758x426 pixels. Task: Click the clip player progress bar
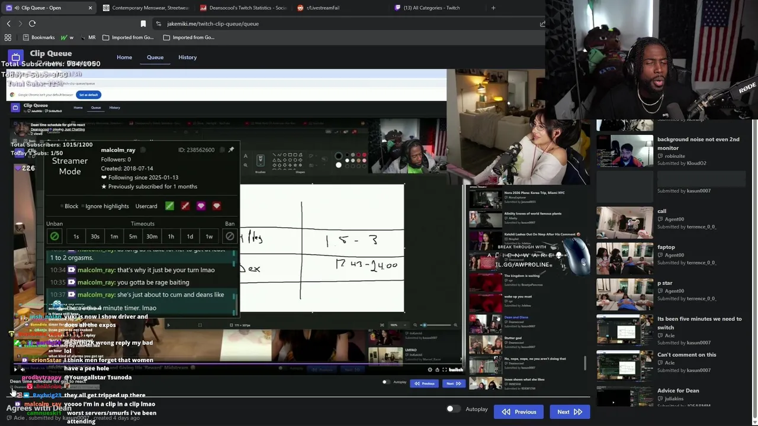click(237, 364)
